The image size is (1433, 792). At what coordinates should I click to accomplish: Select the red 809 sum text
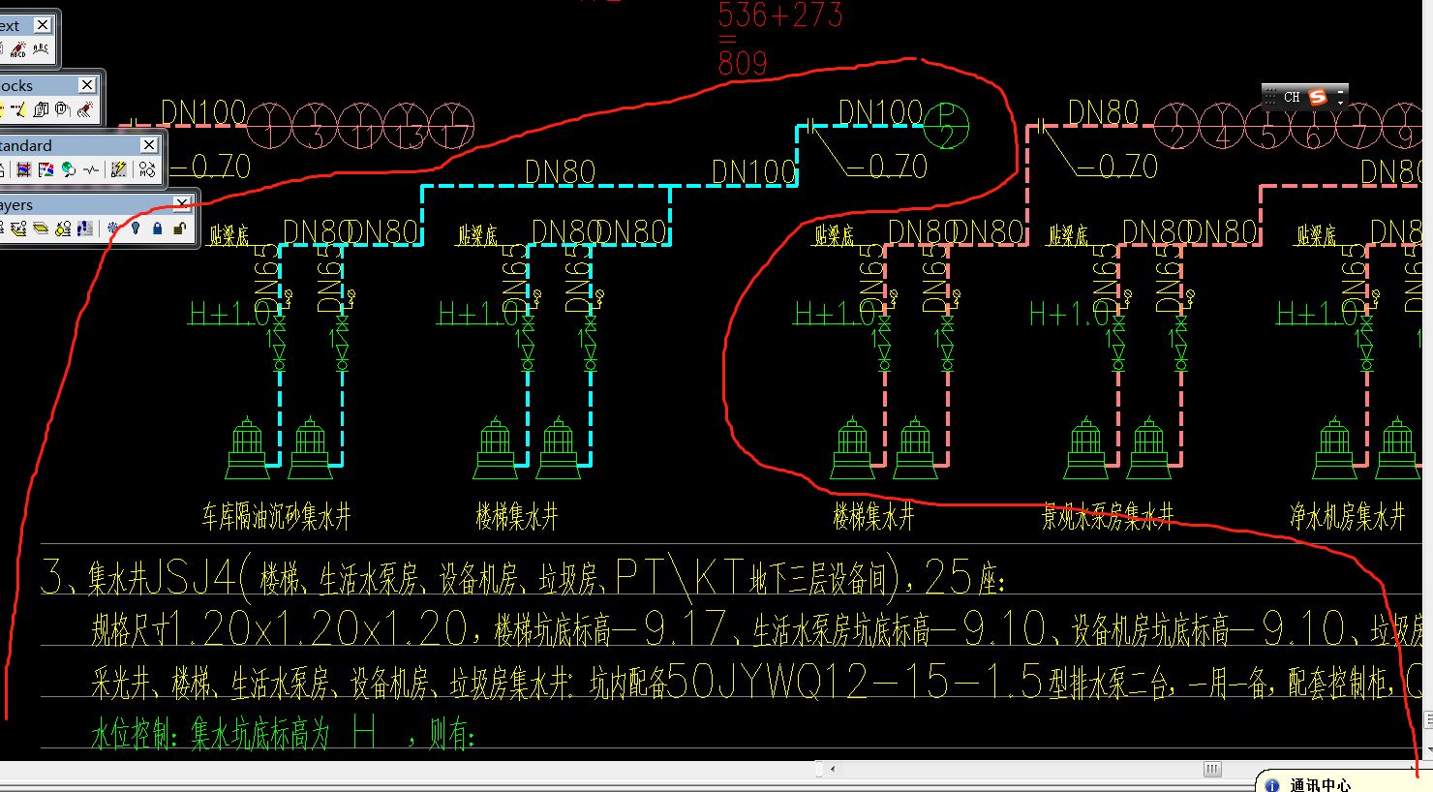point(743,63)
